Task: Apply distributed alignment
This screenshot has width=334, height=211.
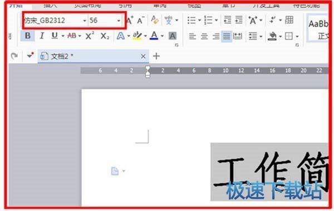Action: (x=238, y=36)
